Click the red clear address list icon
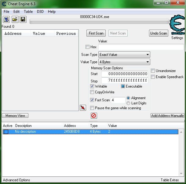This screenshot has width=186, height=184. 94,116
